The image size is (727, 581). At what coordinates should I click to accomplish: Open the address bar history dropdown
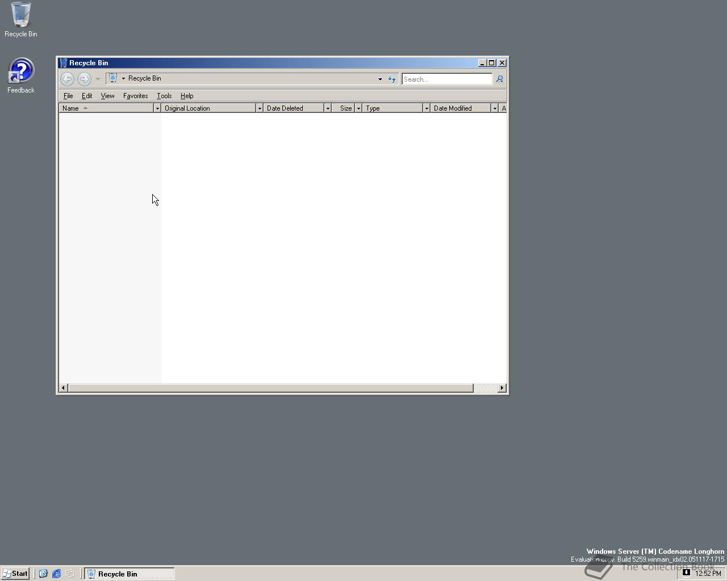(x=380, y=79)
